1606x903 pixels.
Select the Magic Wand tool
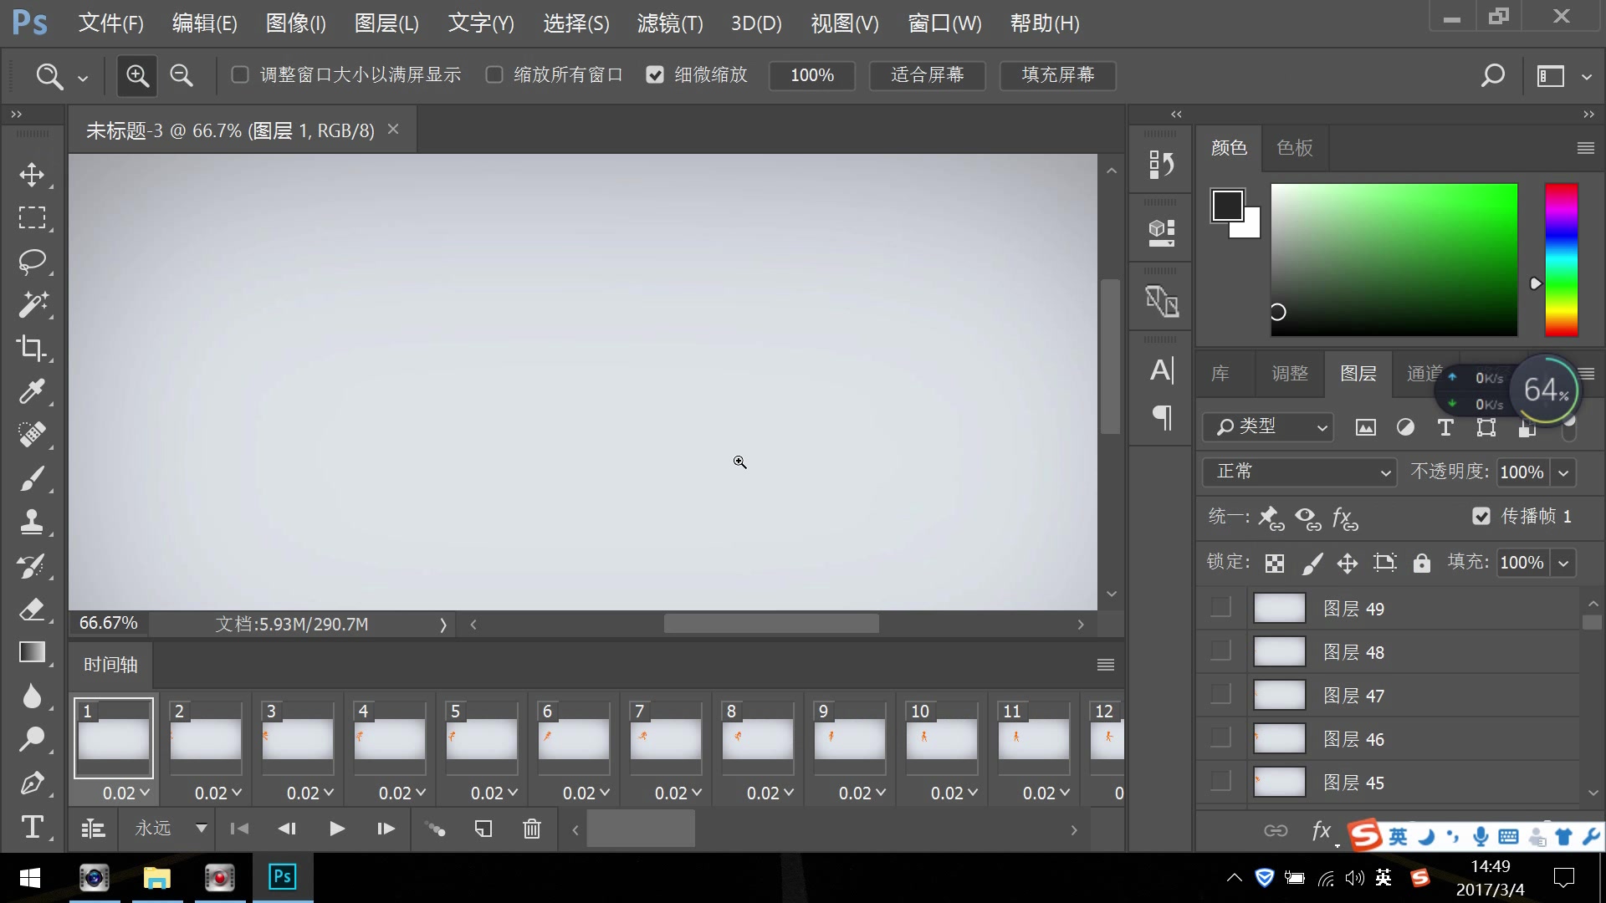tap(32, 305)
